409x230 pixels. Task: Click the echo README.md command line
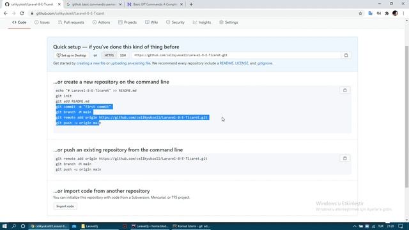pyautogui.click(x=96, y=91)
